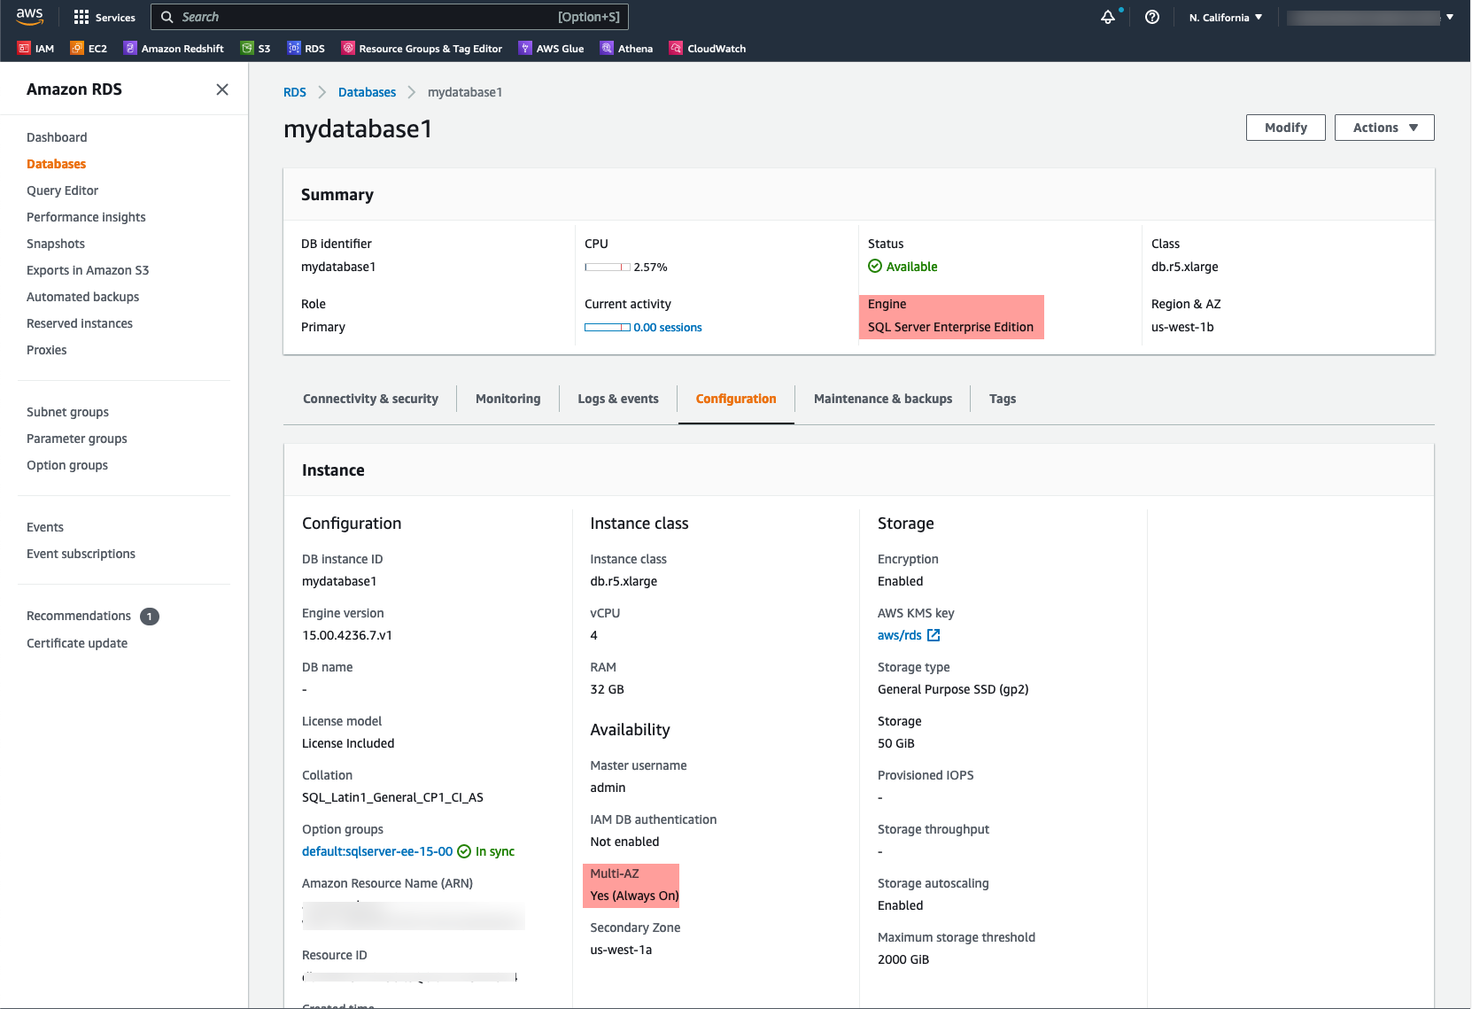Open IAM shortcut icon in favorites bar
This screenshot has height=1009, width=1472.
click(x=24, y=48)
